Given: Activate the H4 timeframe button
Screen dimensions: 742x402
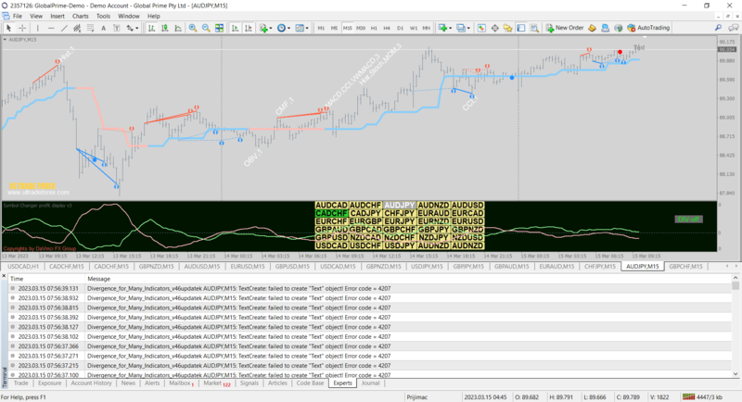Looking at the screenshot, I should [x=387, y=29].
